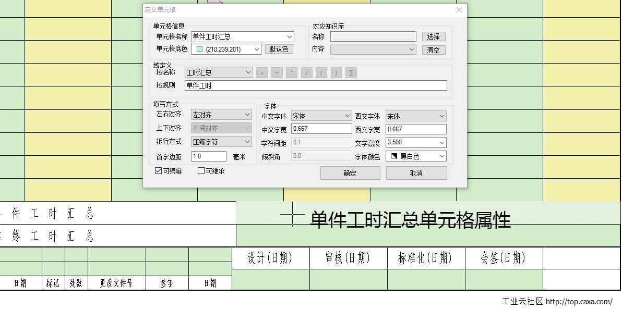Click the right parenthesis button
The width and height of the screenshot is (622, 310).
pyautogui.click(x=337, y=73)
